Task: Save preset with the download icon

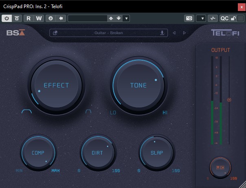Action: pyautogui.click(x=162, y=33)
